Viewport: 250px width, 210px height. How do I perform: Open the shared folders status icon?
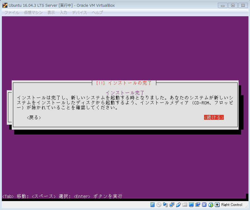click(x=185, y=205)
